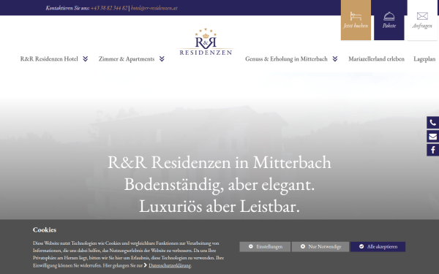Screen dimensions: 439x274
Task: Click the checkmark icon on Alle akzeptieren
Action: [361, 246]
